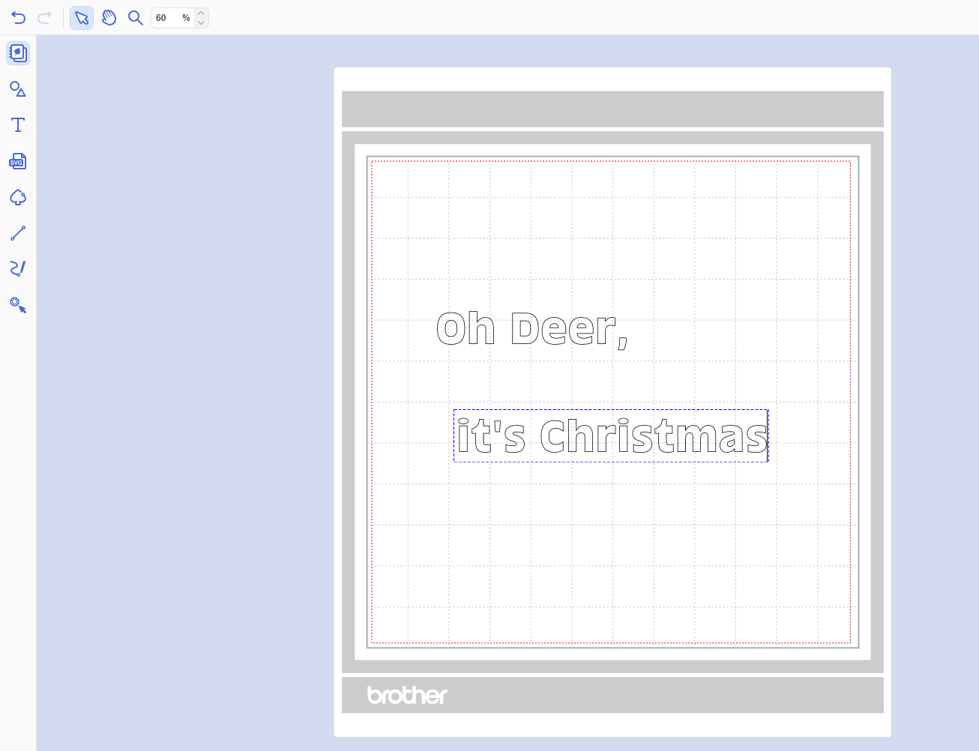Click the brother logo on the mat
Image resolution: width=979 pixels, height=751 pixels.
(407, 696)
